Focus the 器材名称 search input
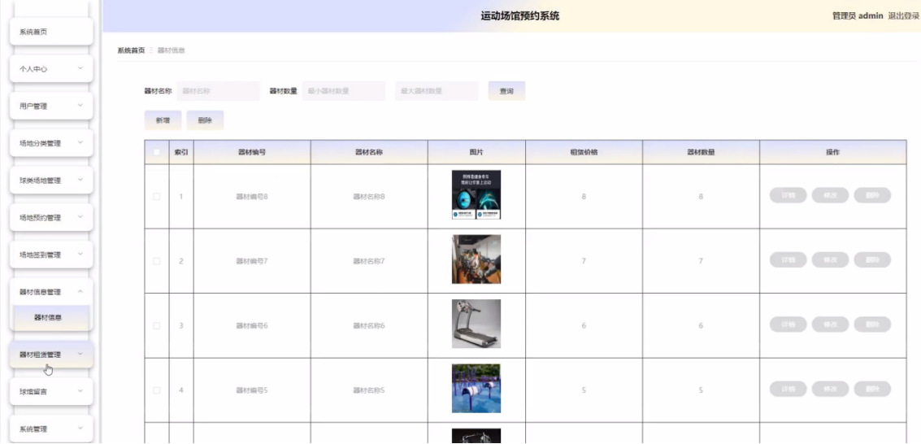This screenshot has width=921, height=444. 219,91
